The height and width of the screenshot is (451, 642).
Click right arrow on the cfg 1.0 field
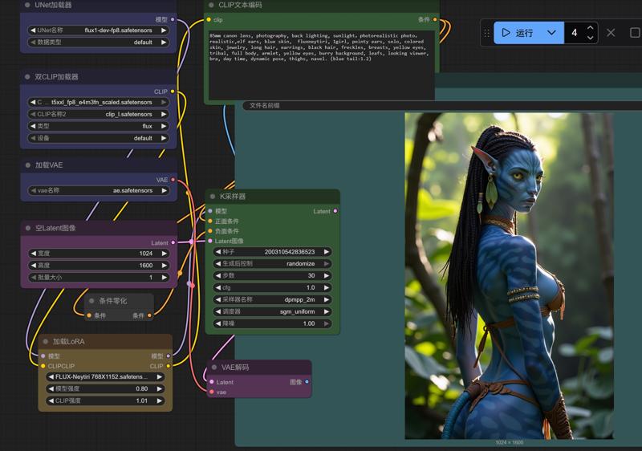(x=326, y=287)
